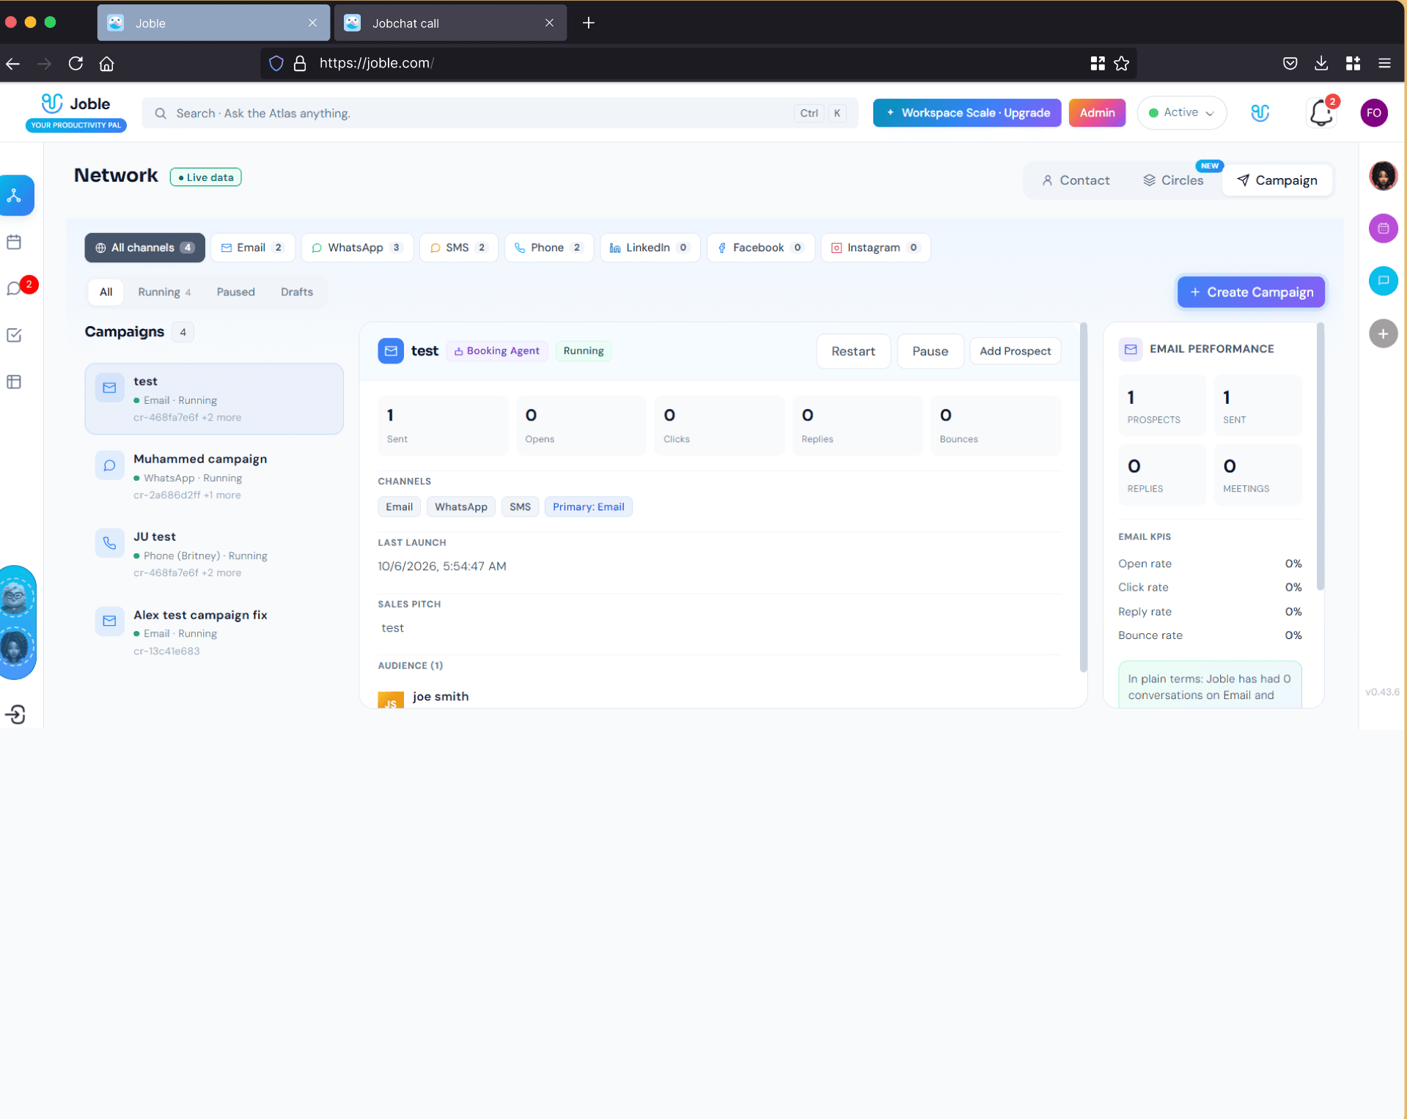Switch to the Contact tab
The height and width of the screenshot is (1119, 1407).
pos(1076,180)
